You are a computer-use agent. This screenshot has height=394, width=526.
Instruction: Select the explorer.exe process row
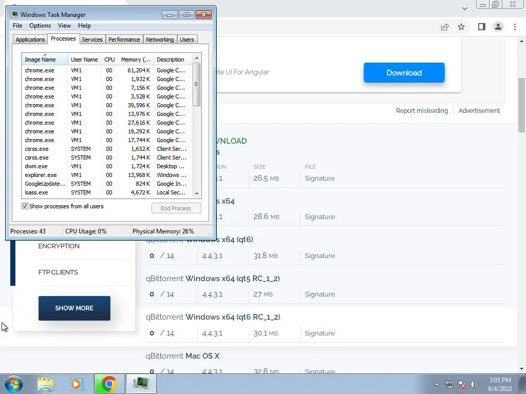[x=107, y=175]
